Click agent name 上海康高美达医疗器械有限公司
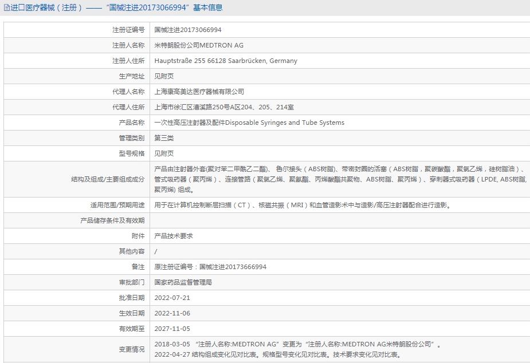This screenshot has width=530, height=363. click(x=199, y=92)
